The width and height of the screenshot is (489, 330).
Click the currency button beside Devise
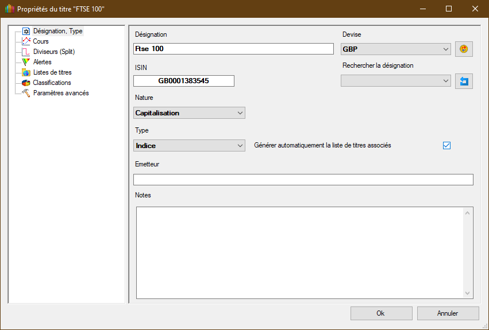point(464,49)
